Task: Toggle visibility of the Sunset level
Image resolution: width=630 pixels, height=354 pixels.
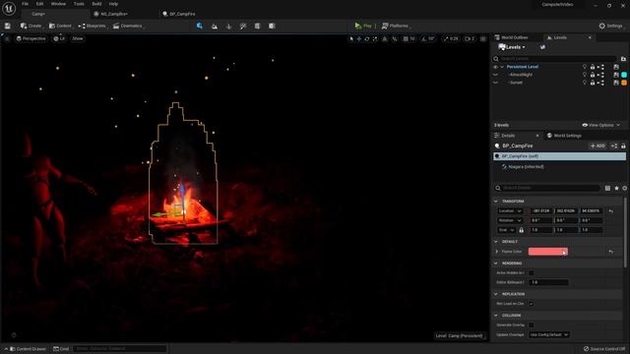Action: tap(495, 83)
